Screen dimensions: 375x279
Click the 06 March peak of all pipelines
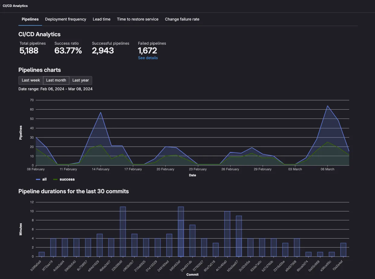coord(327,106)
